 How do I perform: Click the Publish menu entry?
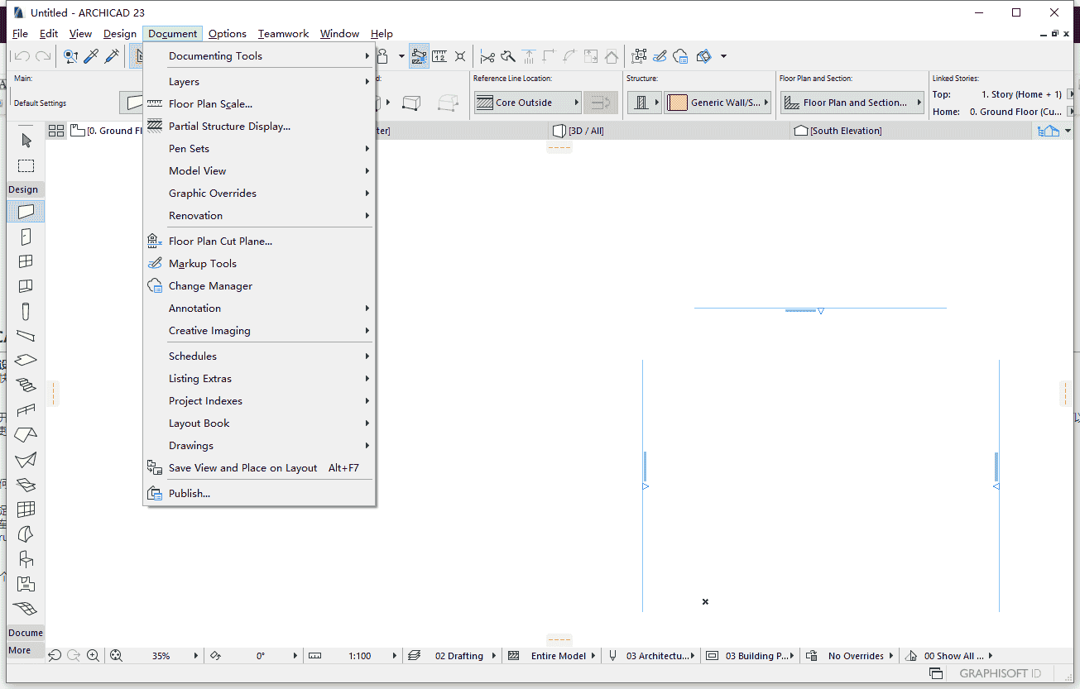188,493
